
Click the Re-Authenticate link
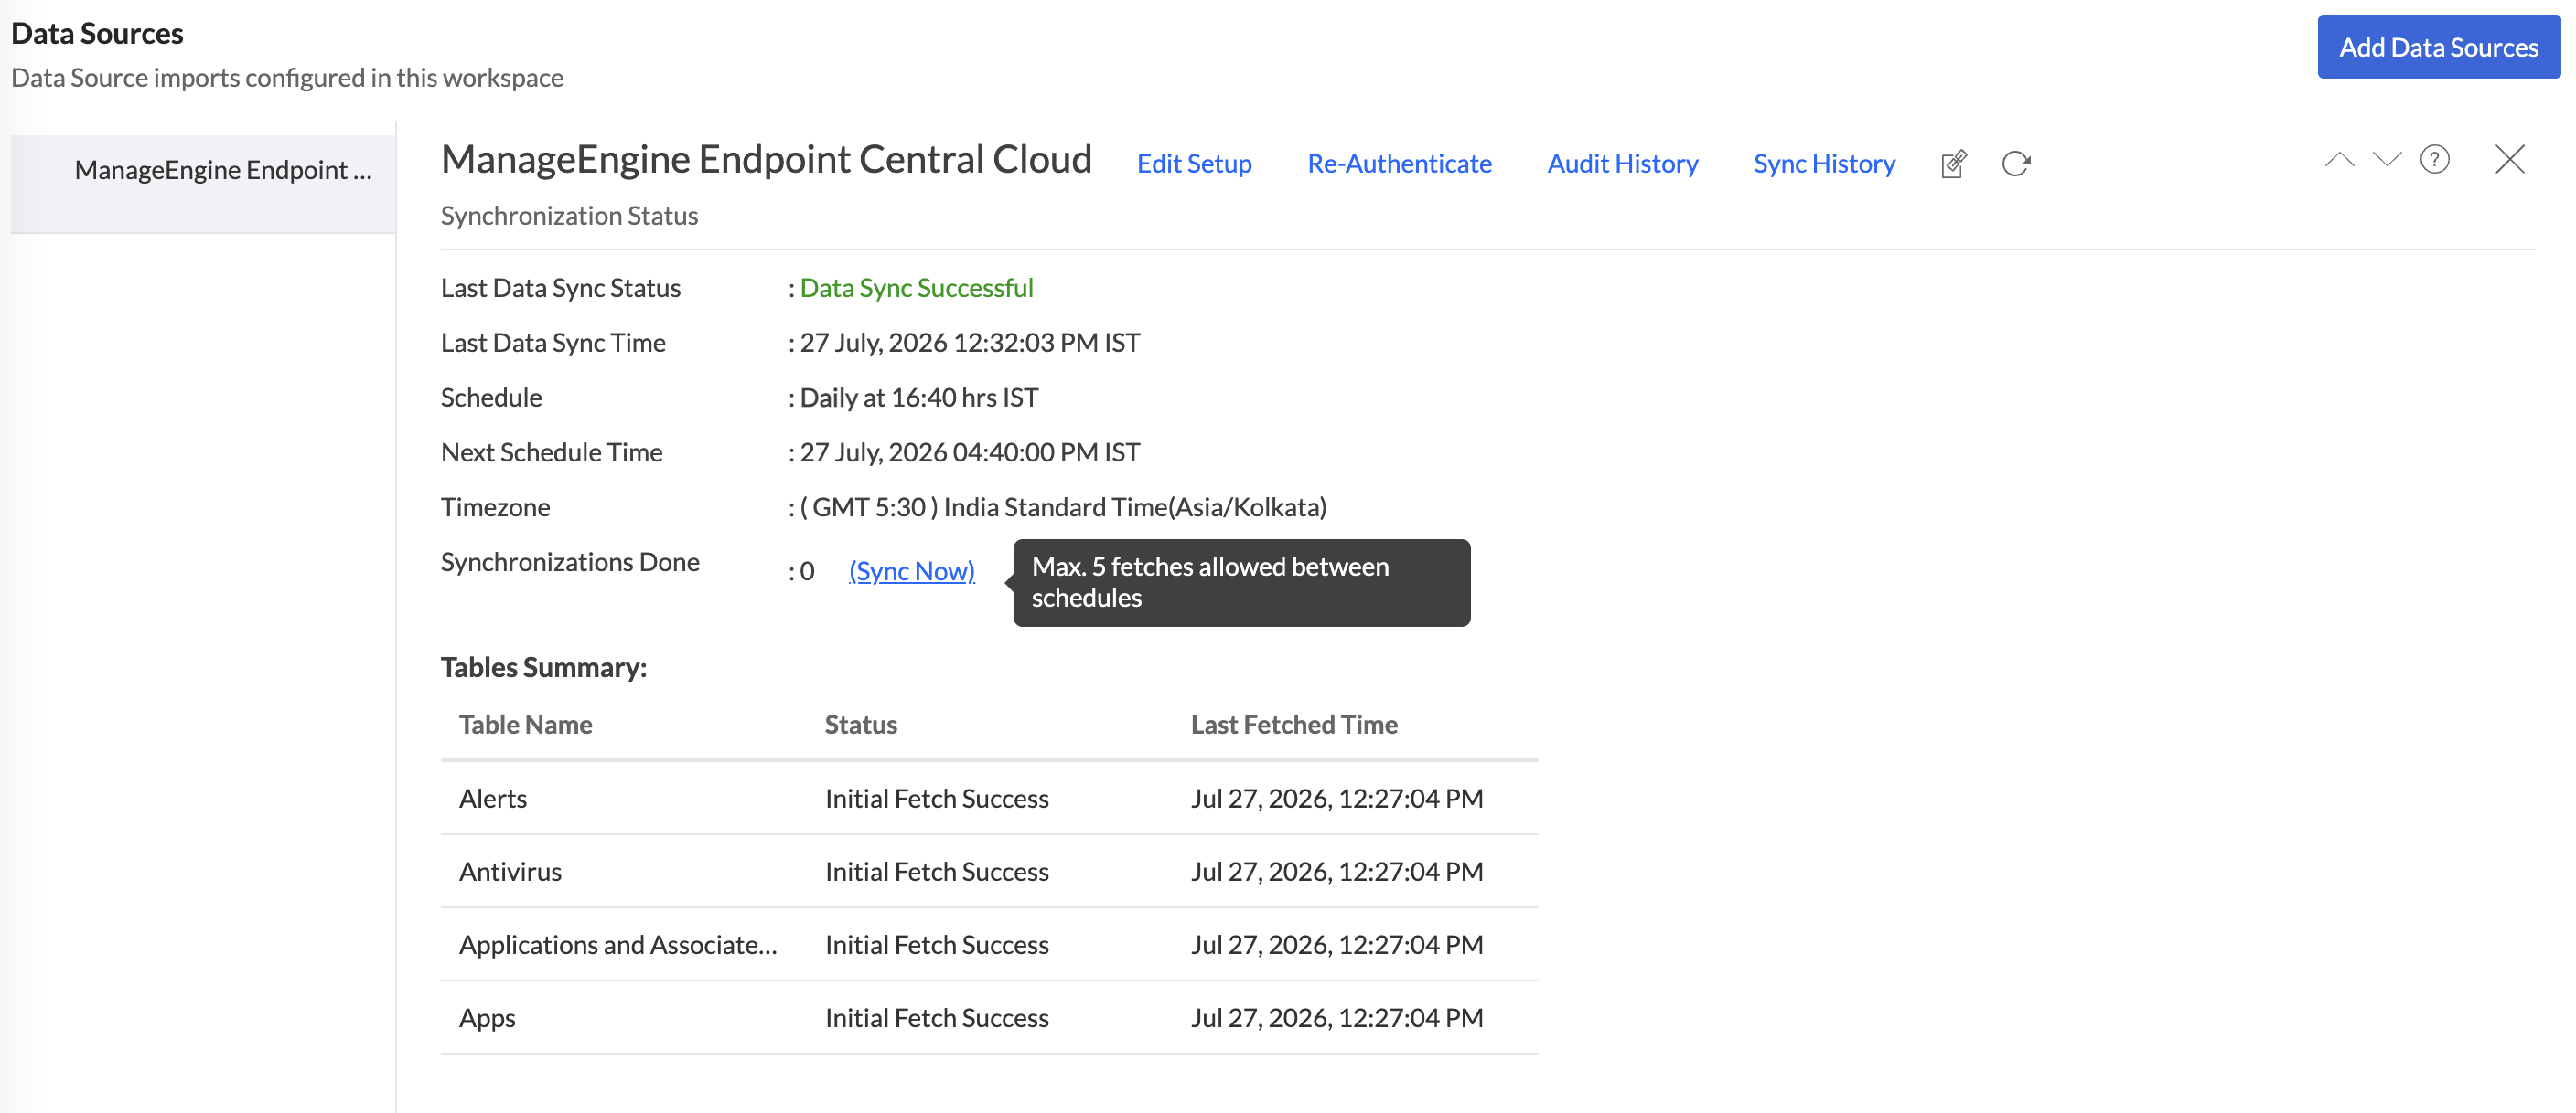tap(1399, 164)
